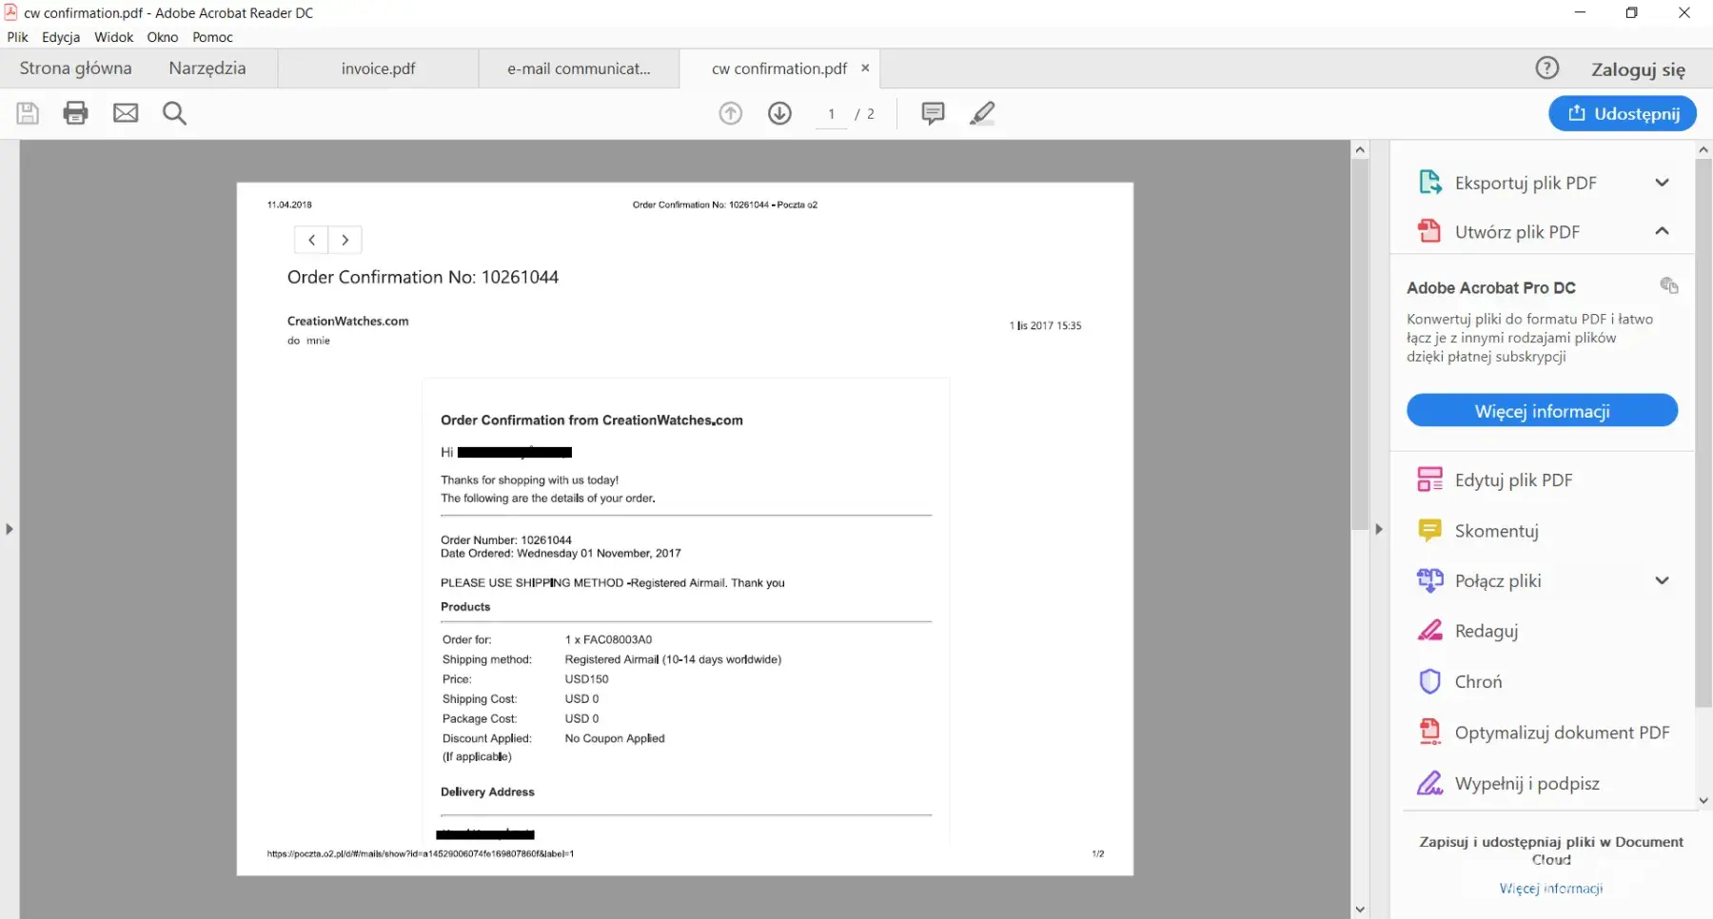Click the Udostępnij share button
The height and width of the screenshot is (919, 1713).
pos(1622,113)
